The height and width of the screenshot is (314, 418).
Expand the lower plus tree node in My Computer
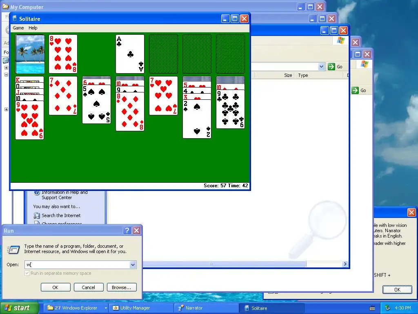[x=6, y=109]
